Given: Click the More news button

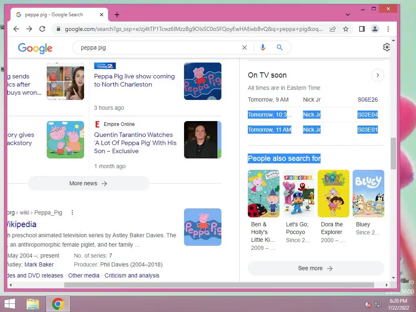Looking at the screenshot, I should pos(89,183).
